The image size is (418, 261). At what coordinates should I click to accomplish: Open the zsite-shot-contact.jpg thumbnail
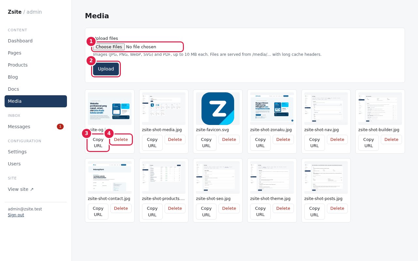110,177
